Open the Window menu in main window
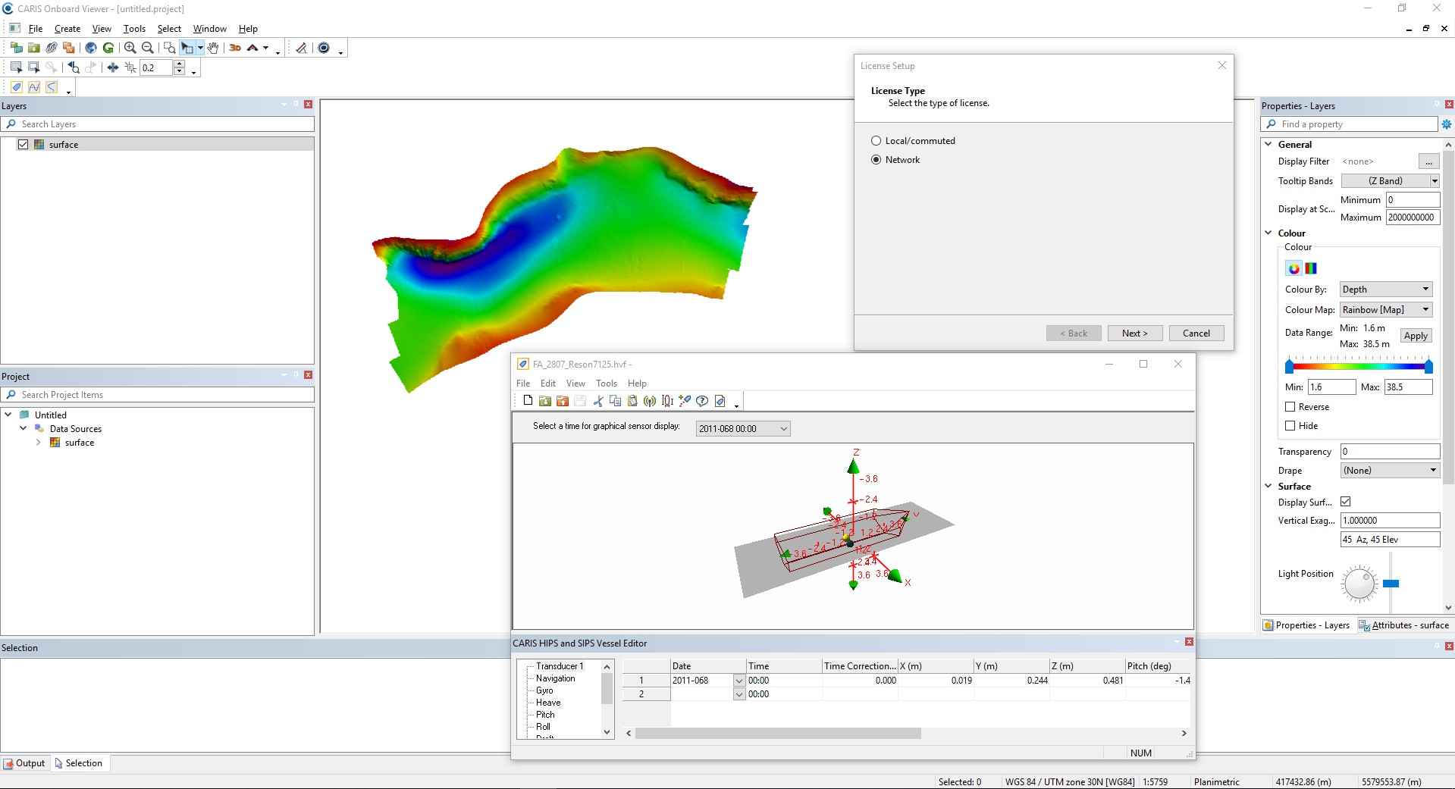This screenshot has height=789, width=1455. coord(209,29)
